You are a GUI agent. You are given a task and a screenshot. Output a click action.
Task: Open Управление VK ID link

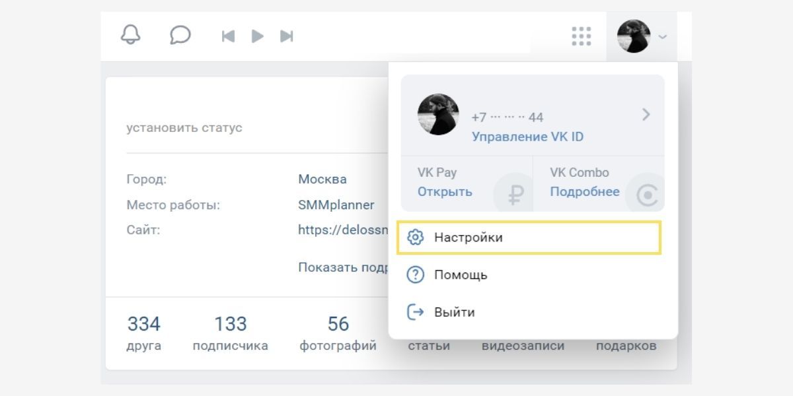click(x=527, y=137)
